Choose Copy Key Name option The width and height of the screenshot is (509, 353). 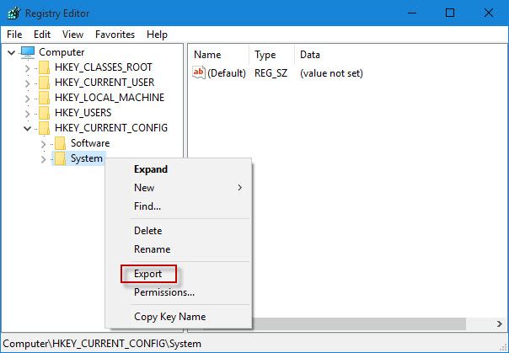(169, 317)
